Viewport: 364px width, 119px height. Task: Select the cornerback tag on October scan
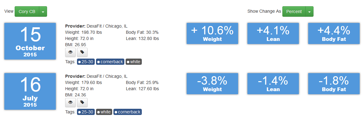[110, 62]
